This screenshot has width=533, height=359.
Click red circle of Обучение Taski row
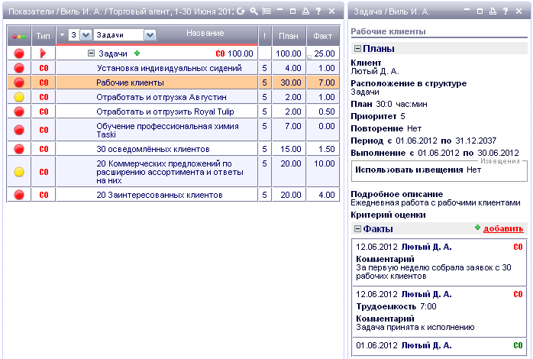(x=19, y=130)
